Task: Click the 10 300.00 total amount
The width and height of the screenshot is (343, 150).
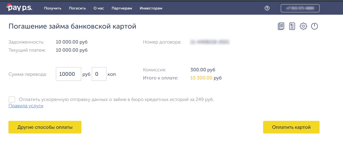Action: pyautogui.click(x=201, y=78)
